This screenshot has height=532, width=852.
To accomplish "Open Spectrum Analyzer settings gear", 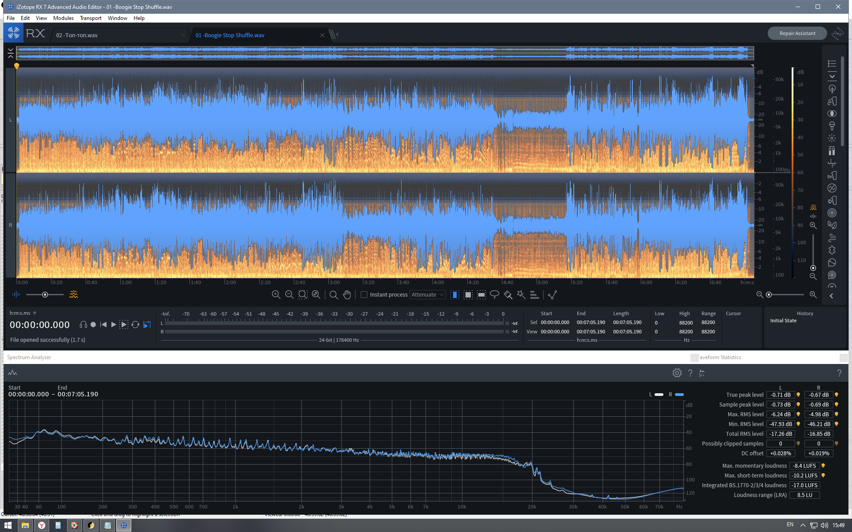I will [677, 373].
